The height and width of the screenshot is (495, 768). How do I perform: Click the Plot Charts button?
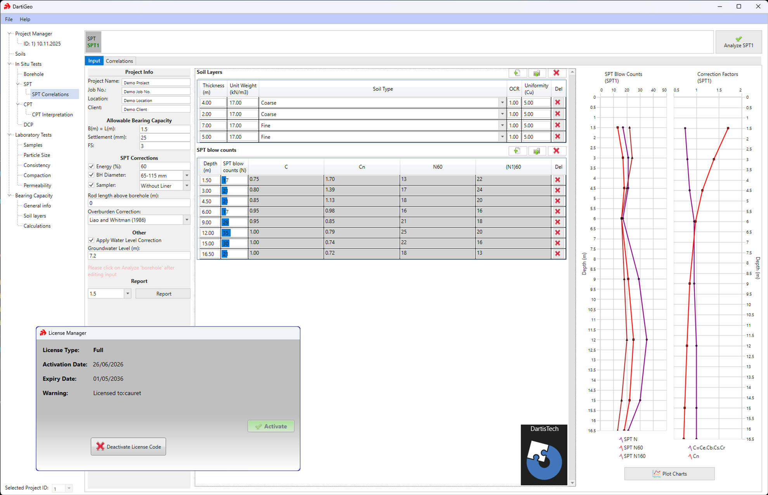click(x=669, y=474)
